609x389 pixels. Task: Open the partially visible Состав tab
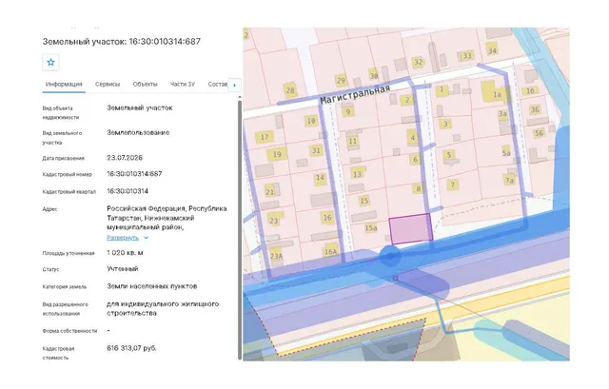point(218,85)
